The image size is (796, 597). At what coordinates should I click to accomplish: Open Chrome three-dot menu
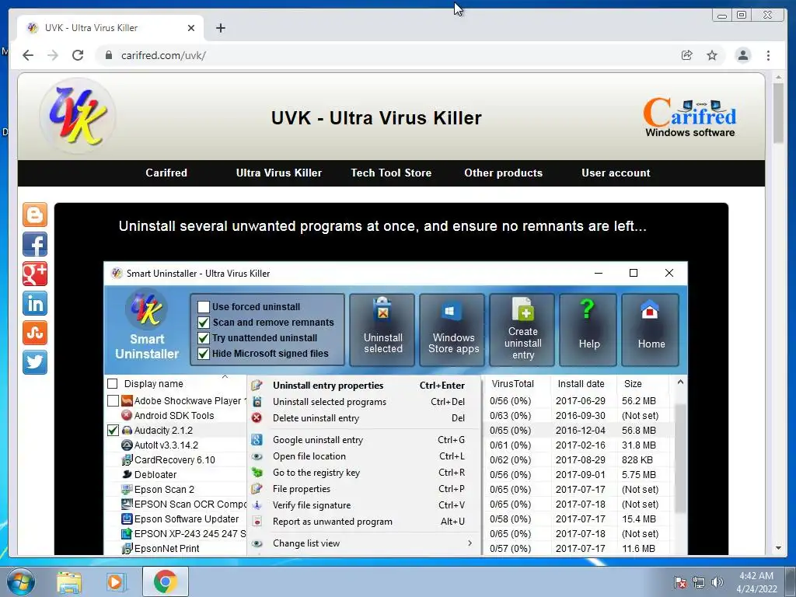point(768,55)
